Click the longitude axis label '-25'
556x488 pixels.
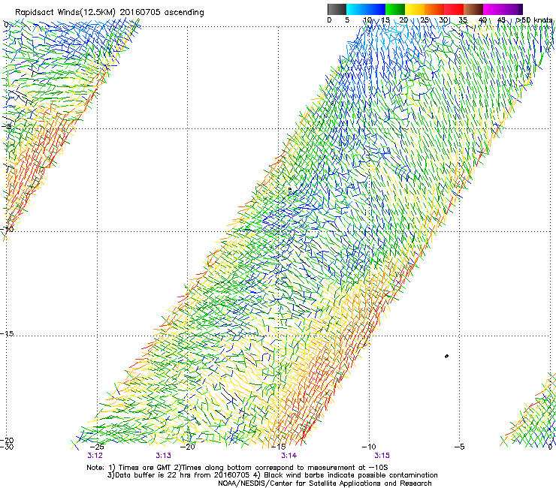pos(97,447)
